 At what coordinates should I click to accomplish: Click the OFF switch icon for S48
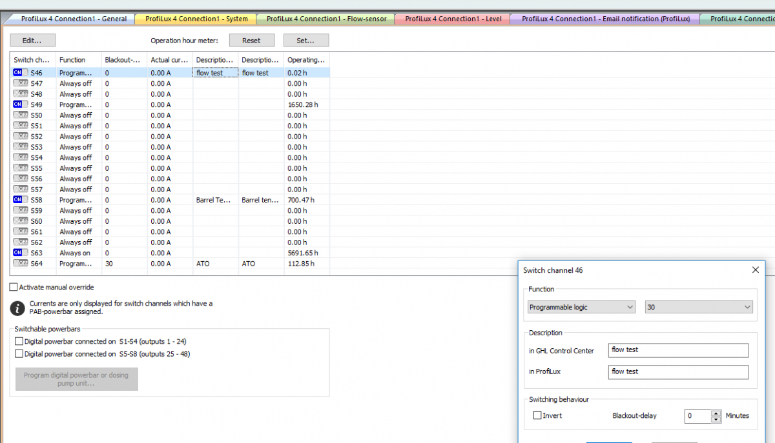(x=21, y=94)
